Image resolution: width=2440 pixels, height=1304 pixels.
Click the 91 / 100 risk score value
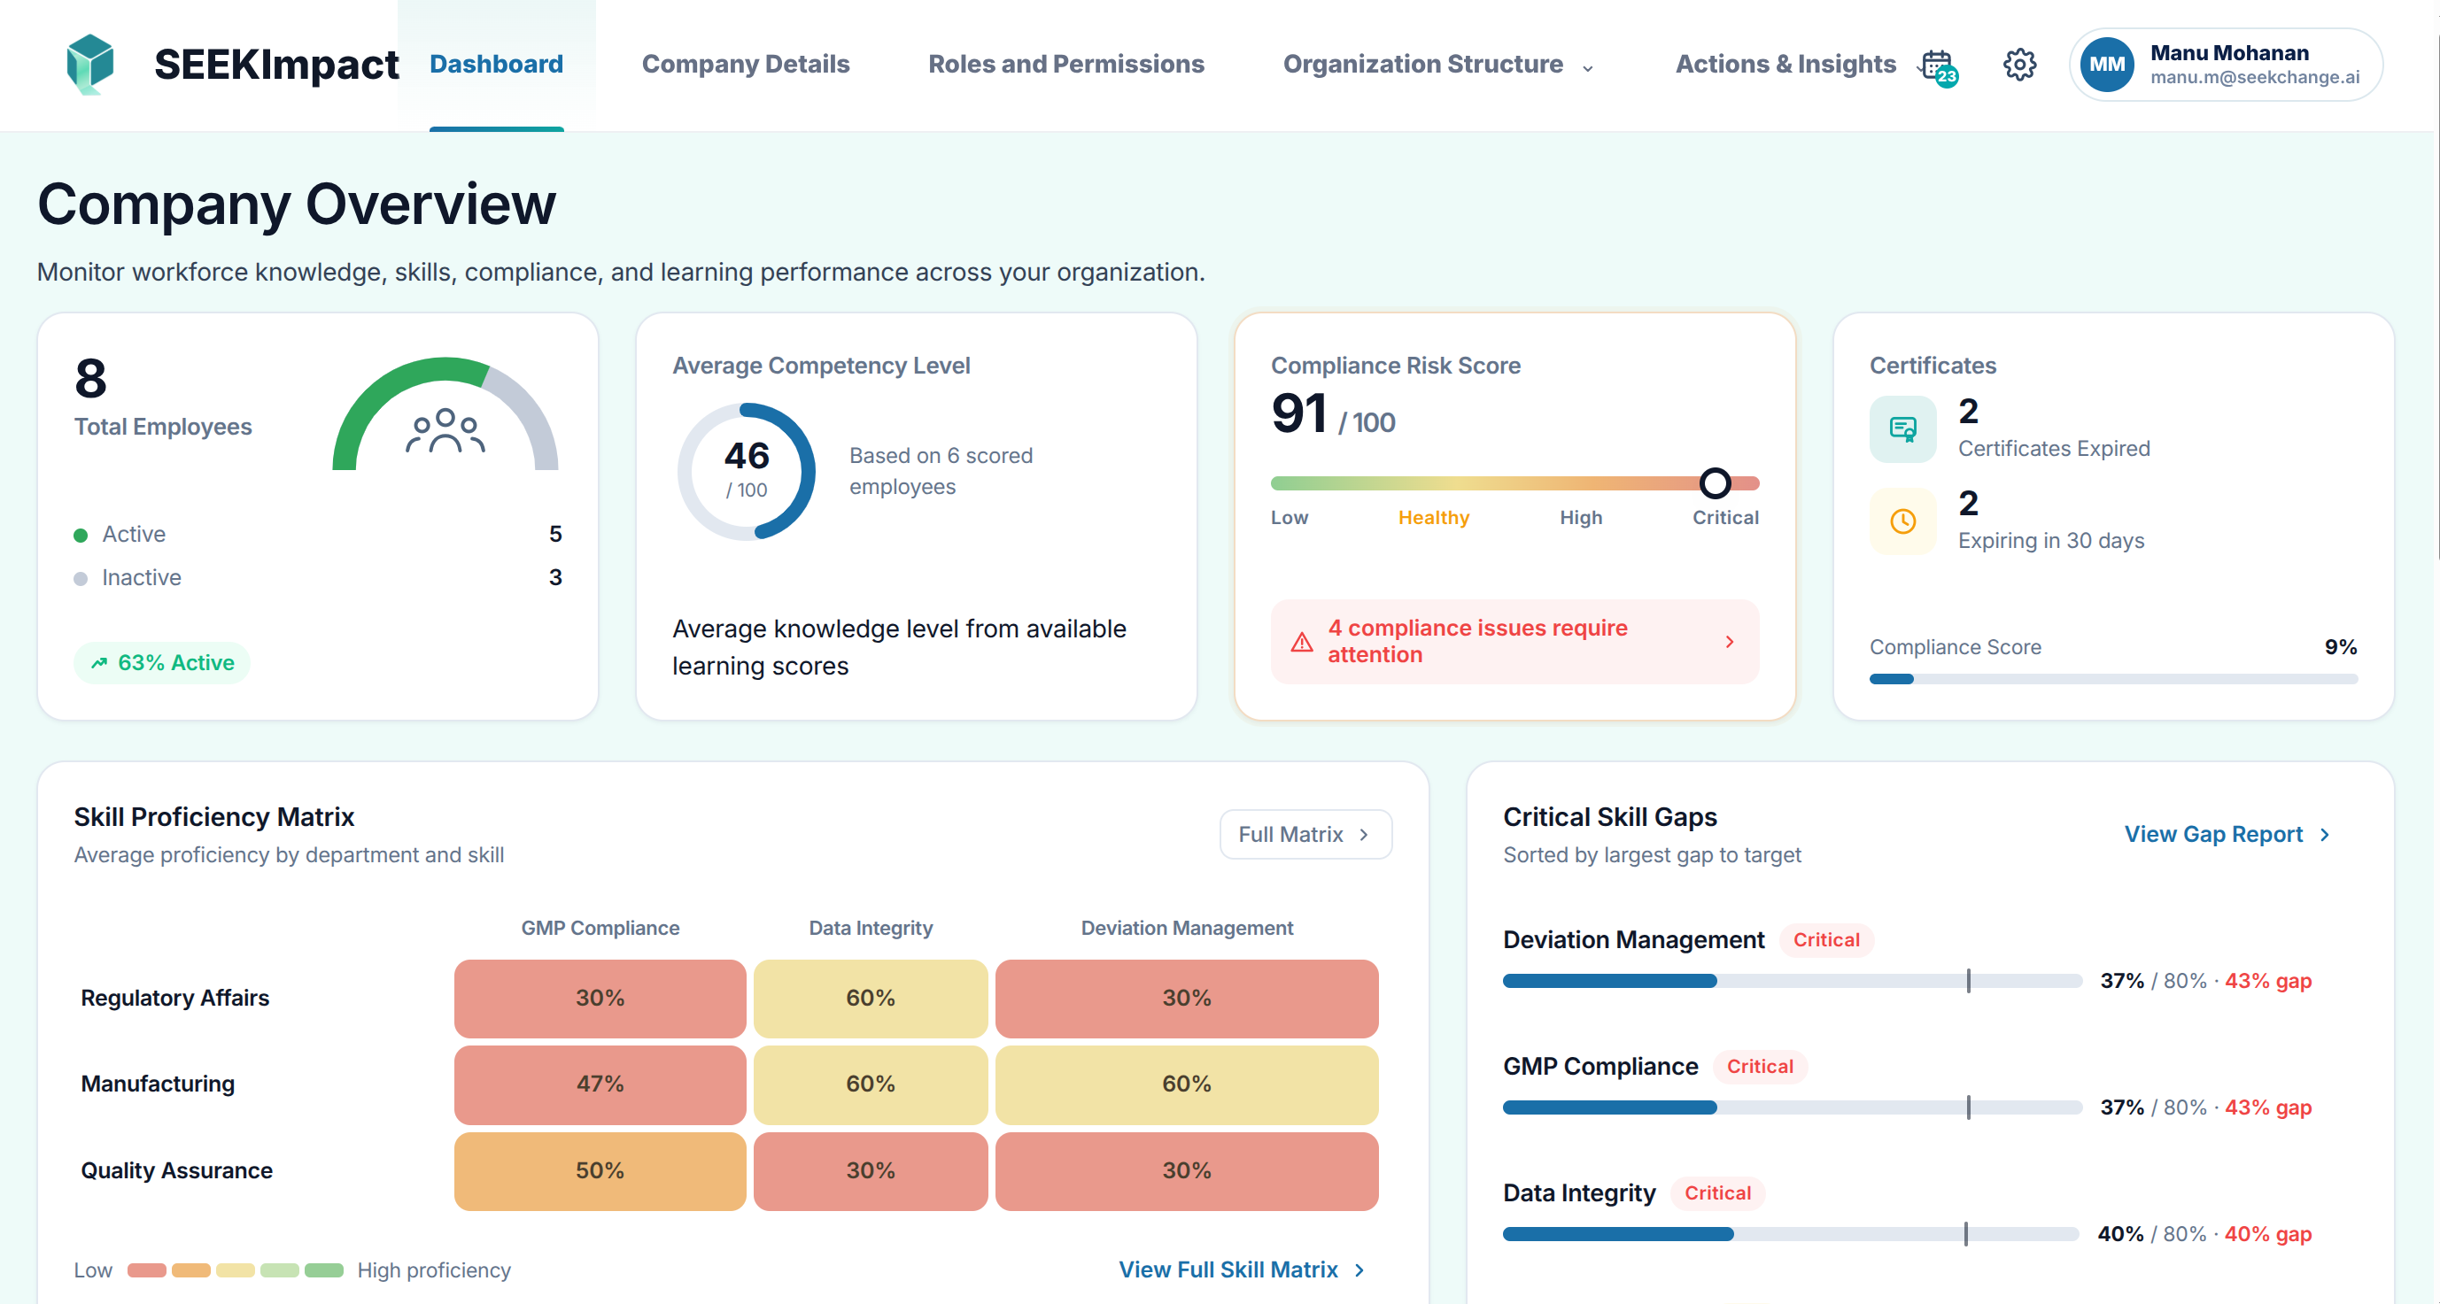point(1333,415)
